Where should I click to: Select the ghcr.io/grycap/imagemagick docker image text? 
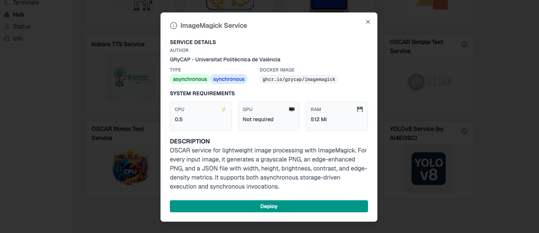[298, 79]
